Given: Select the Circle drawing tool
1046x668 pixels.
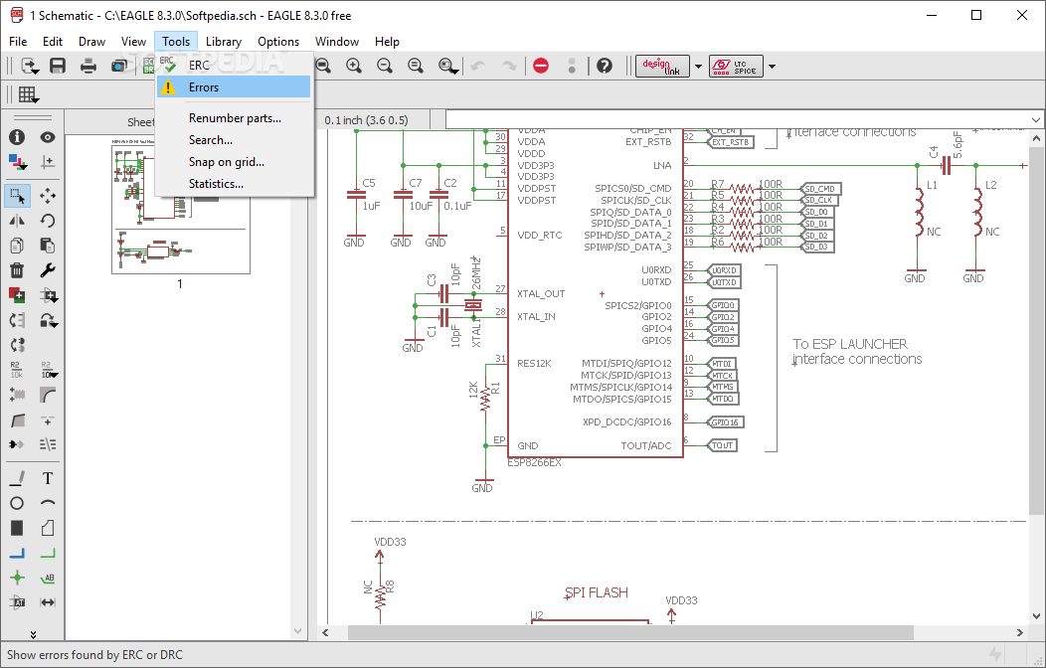Looking at the screenshot, I should (17, 503).
